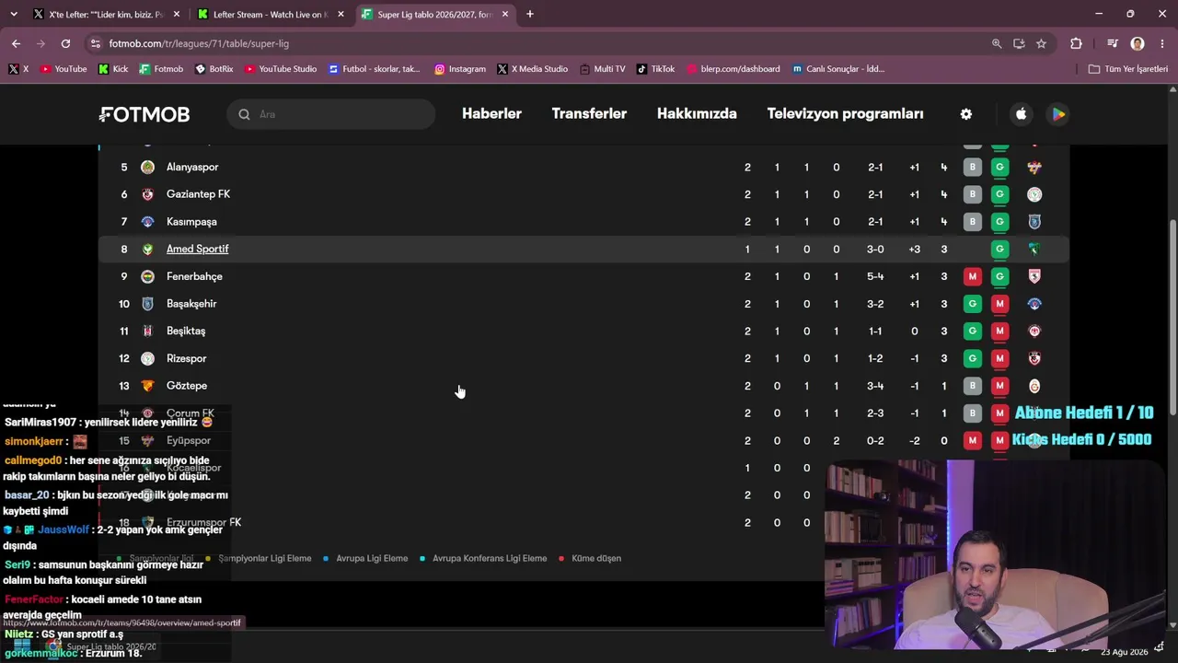Click the red M form badge in Rizespor row
Screen dimensions: 1178x663
point(999,358)
